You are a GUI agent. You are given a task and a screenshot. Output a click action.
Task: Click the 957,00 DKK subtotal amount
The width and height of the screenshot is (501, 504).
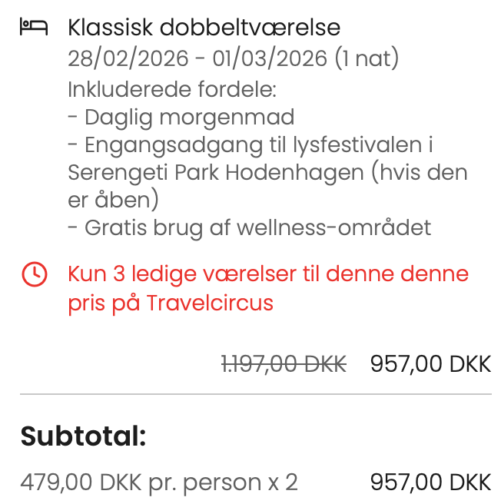(430, 482)
